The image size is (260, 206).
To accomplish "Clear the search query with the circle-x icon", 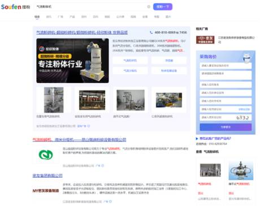I will 149,7.
